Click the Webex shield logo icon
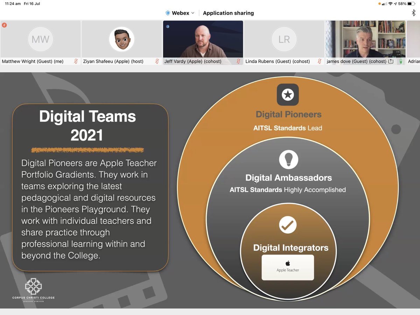Image resolution: width=420 pixels, height=315 pixels. [168, 13]
